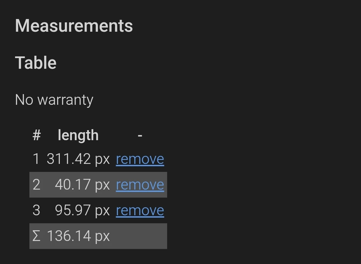
Task: Click the sigma symbol in total row
Action: 37,236
